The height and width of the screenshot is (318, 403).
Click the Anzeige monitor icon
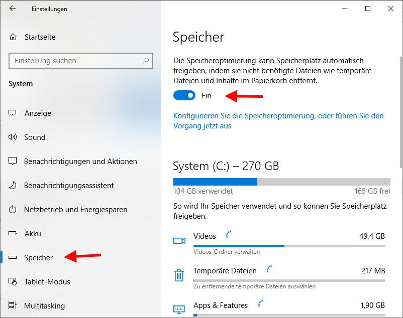click(x=13, y=113)
